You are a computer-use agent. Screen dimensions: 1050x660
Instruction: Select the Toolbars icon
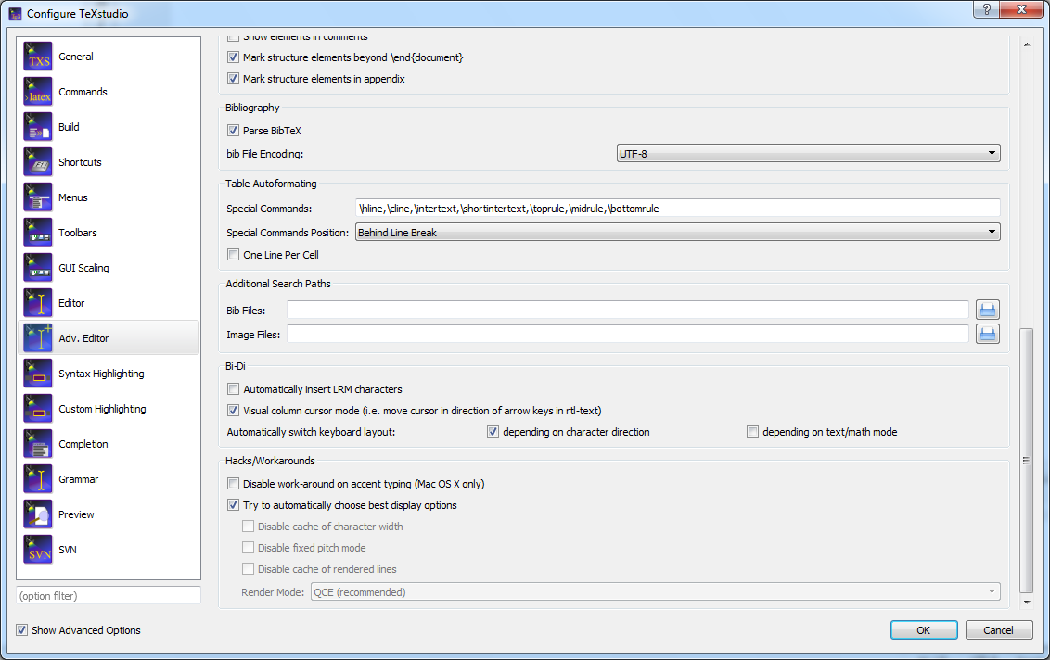click(x=38, y=233)
